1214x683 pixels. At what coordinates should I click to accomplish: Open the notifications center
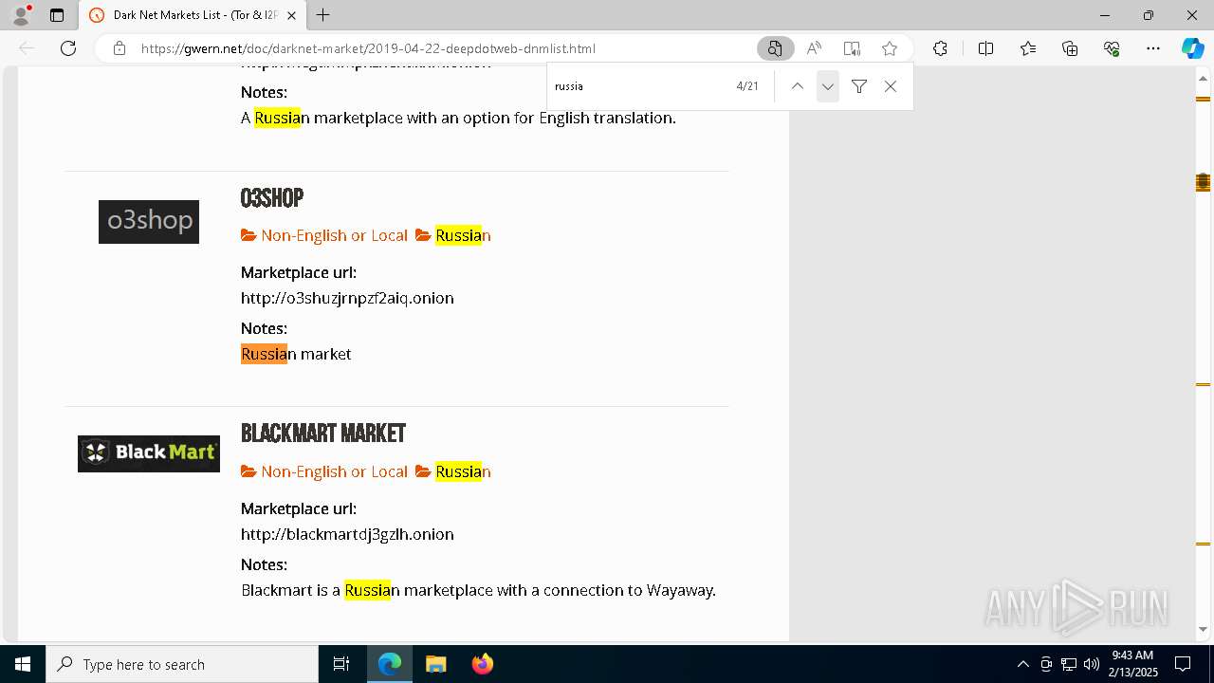coord(1183,664)
